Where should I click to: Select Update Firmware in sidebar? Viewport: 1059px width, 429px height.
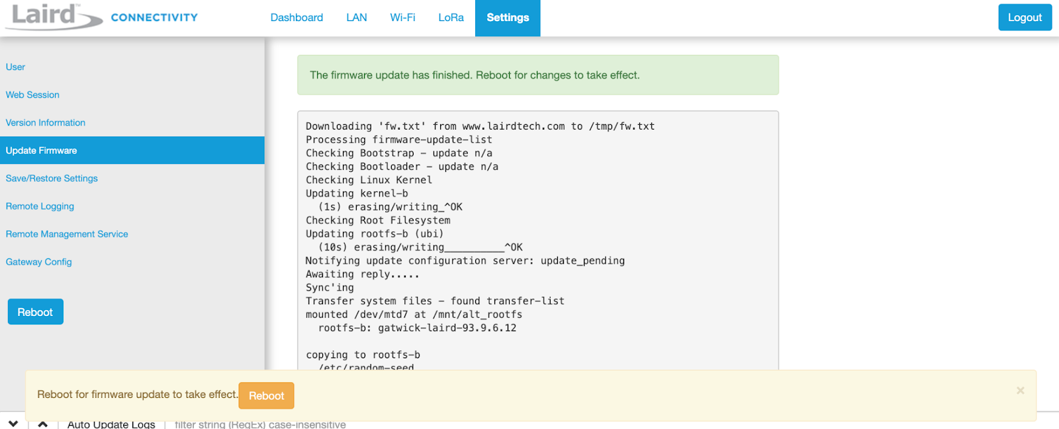[x=132, y=150]
